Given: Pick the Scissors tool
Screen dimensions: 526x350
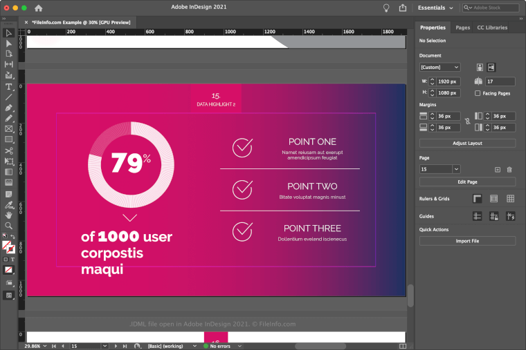Looking at the screenshot, I should [x=9, y=150].
